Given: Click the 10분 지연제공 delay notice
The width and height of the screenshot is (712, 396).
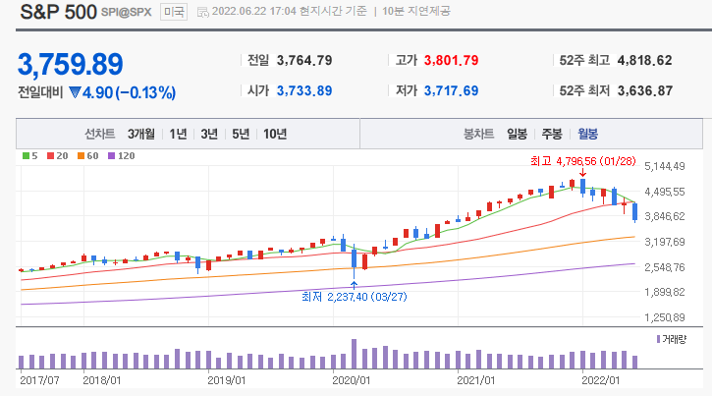Looking at the screenshot, I should click(x=416, y=12).
